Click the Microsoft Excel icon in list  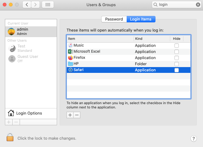pyautogui.click(x=70, y=51)
